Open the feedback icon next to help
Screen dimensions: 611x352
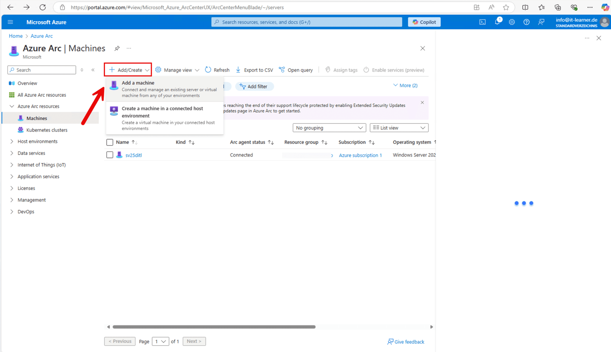(x=541, y=22)
